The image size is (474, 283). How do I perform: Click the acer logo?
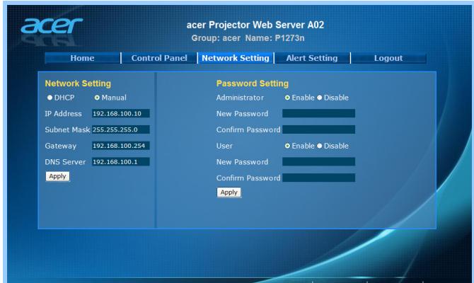[x=52, y=25]
